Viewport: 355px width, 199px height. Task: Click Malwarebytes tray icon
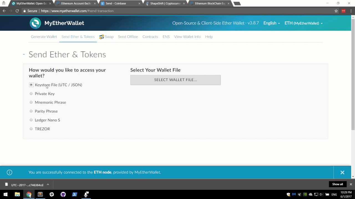coord(294,195)
